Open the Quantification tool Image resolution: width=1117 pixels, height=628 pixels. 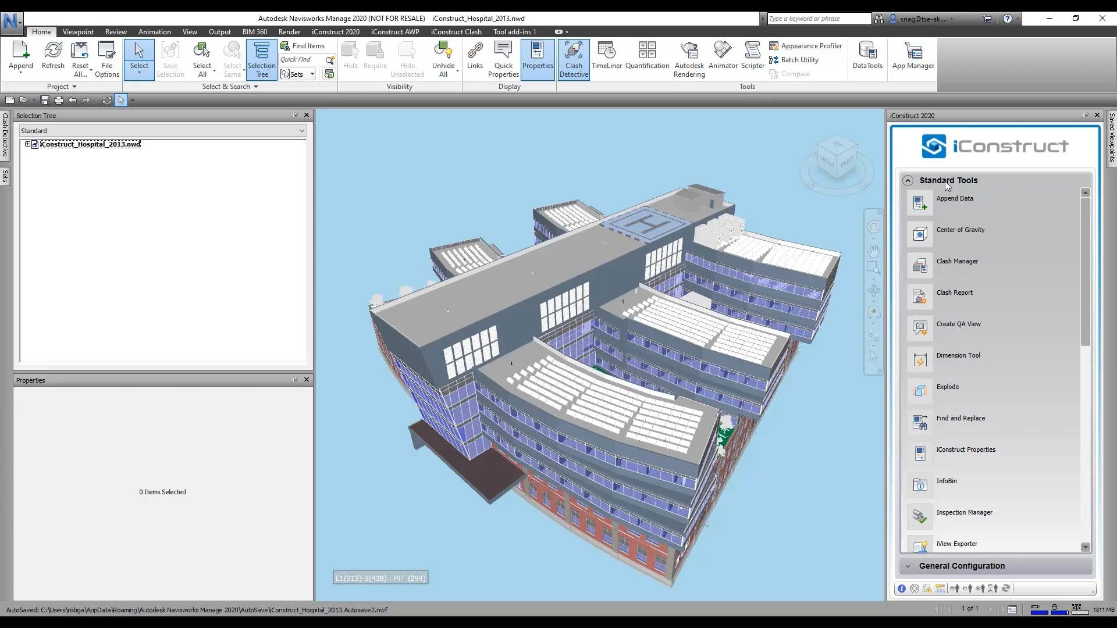(x=647, y=56)
